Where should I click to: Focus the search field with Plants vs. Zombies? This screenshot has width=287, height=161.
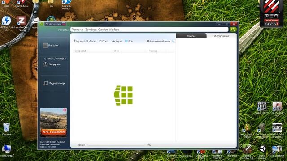pos(149,30)
